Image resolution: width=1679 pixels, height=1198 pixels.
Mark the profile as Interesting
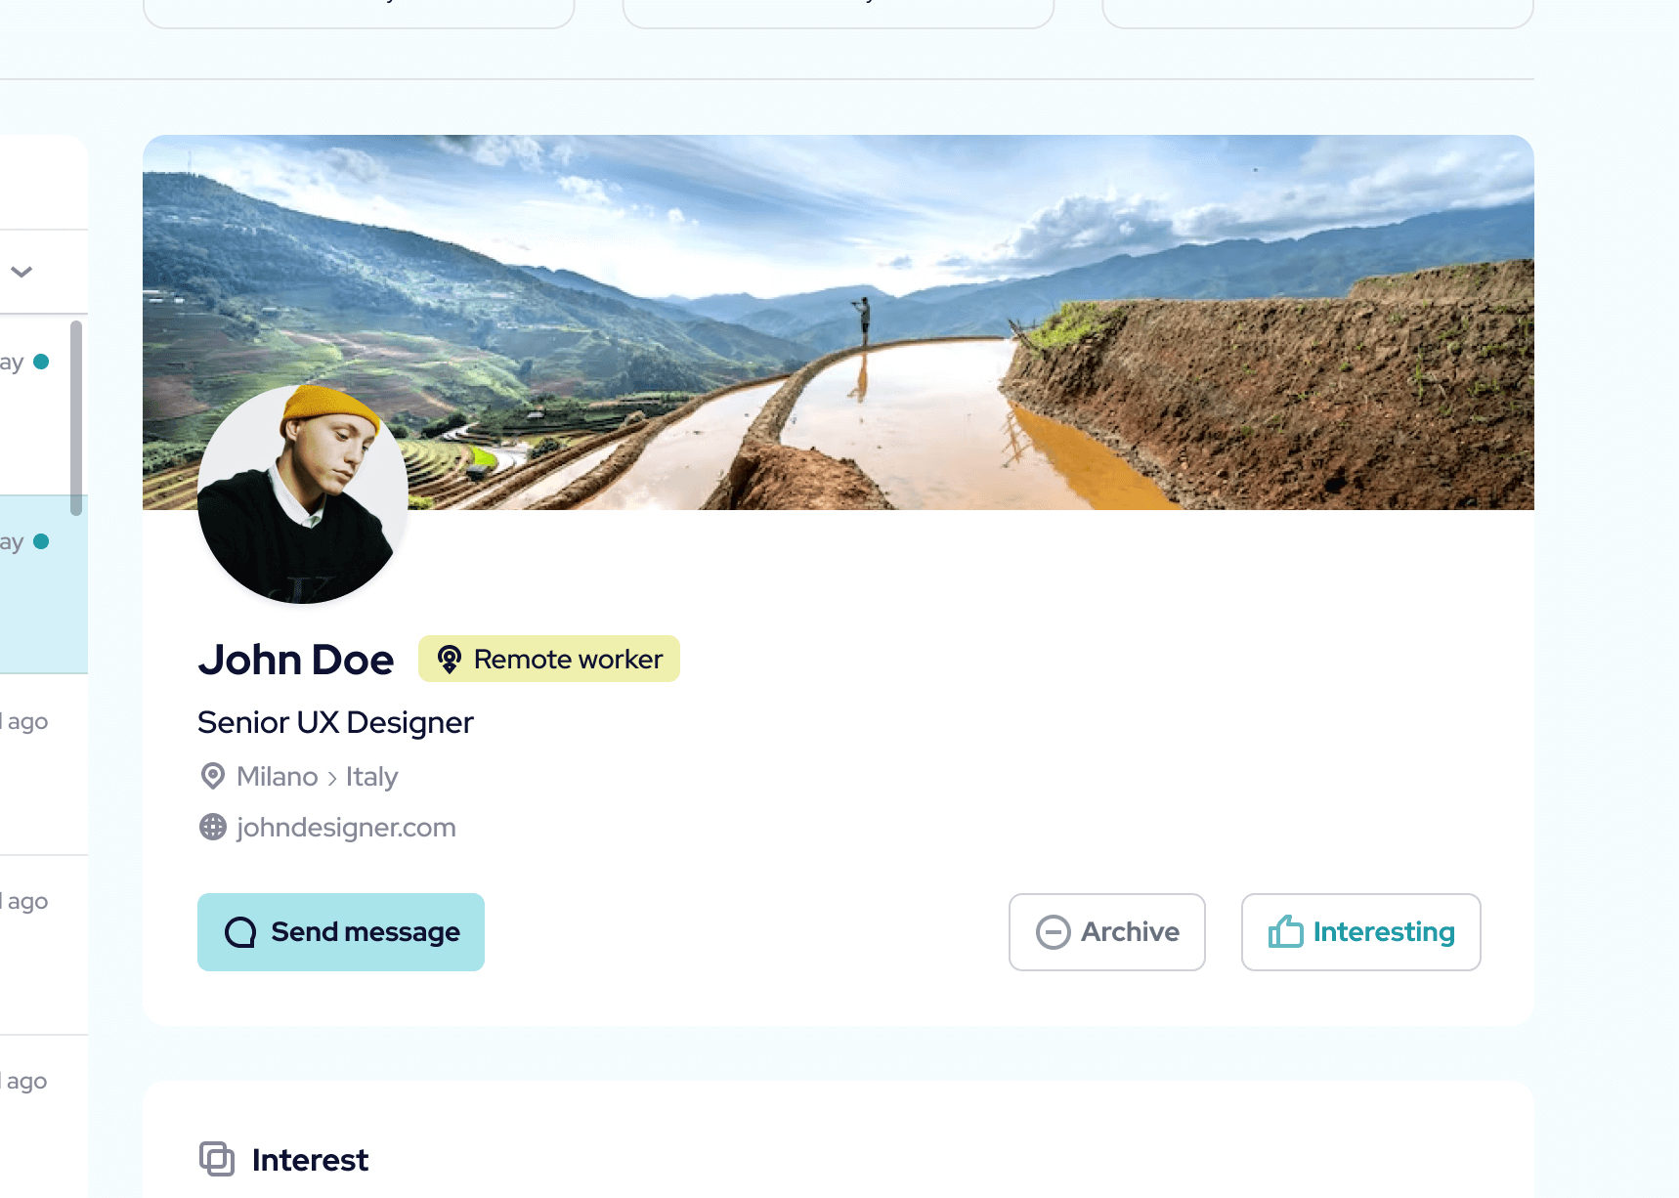[x=1360, y=932]
